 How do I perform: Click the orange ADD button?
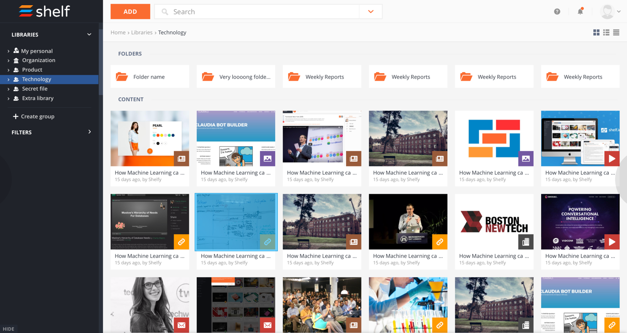130,12
